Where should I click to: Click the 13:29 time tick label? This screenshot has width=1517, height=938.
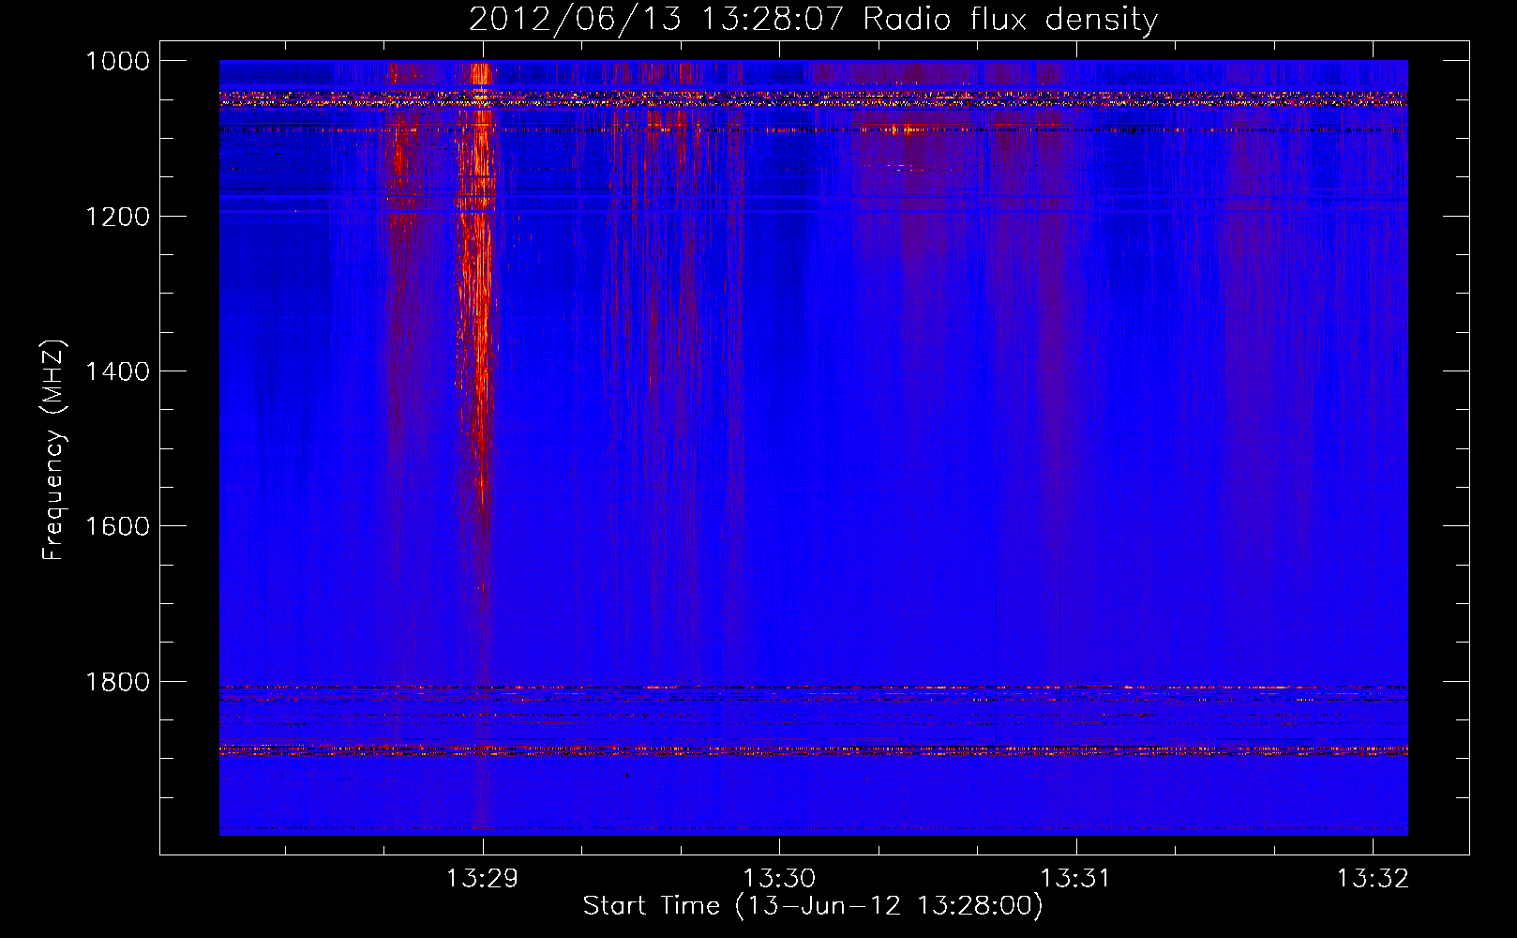click(x=482, y=879)
